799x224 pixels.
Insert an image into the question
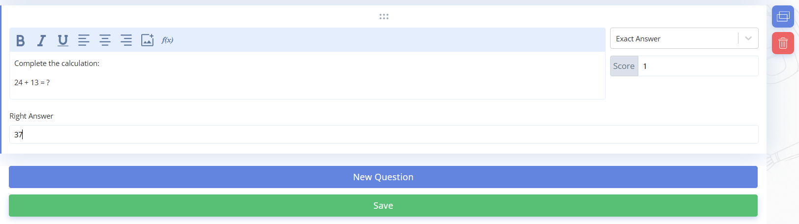[147, 40]
